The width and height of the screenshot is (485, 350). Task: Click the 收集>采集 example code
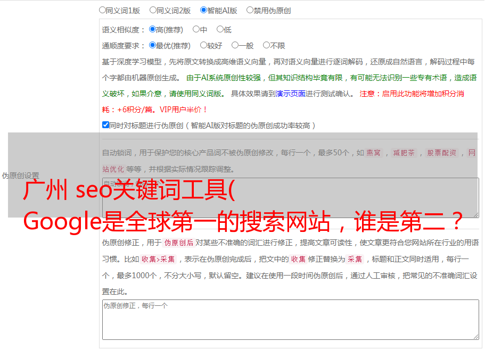(x=158, y=259)
